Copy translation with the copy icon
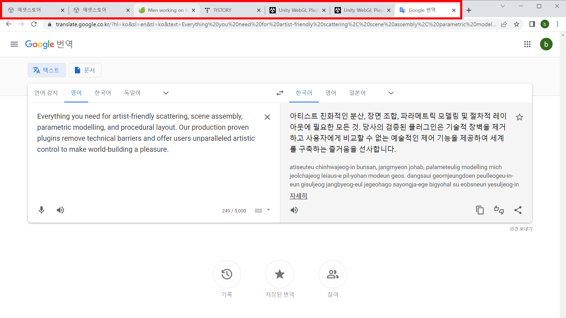This screenshot has height=318, width=566. [x=480, y=210]
